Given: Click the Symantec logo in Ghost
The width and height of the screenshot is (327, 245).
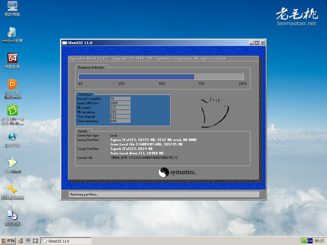Looking at the screenshot, I should pos(177,172).
